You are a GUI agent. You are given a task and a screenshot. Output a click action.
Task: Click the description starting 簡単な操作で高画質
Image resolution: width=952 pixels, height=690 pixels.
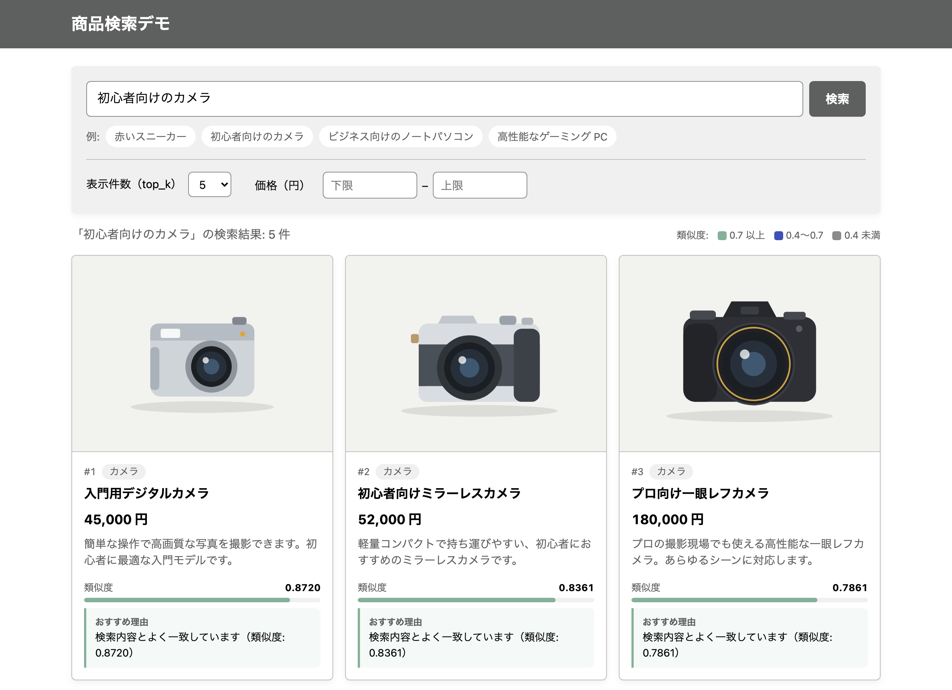[x=201, y=551]
